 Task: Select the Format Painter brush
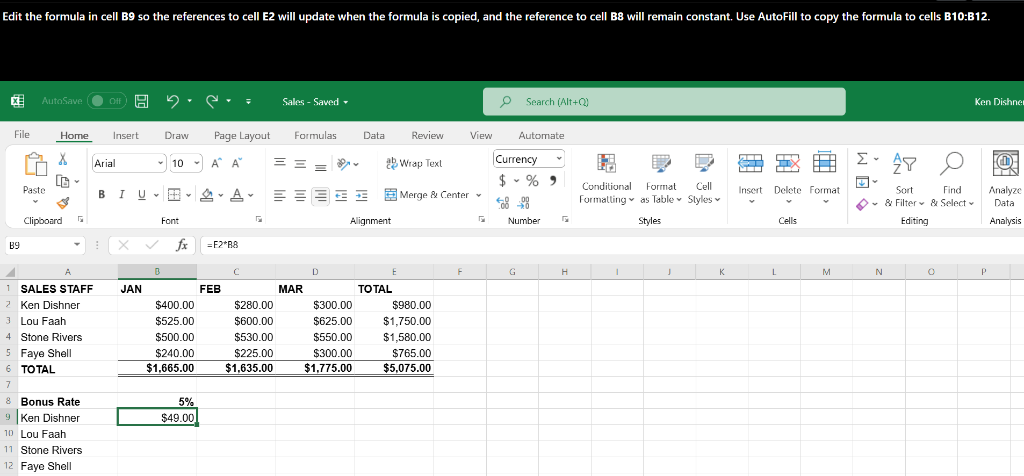[x=63, y=203]
